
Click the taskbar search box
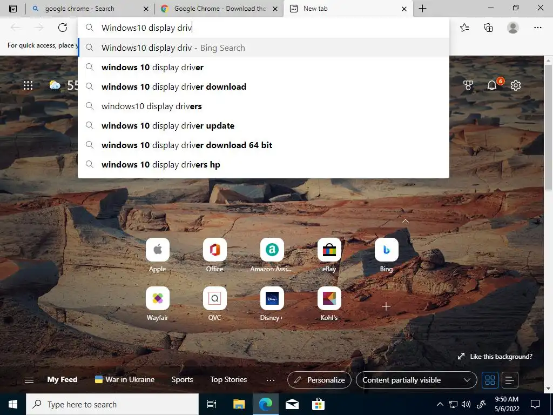(112, 404)
